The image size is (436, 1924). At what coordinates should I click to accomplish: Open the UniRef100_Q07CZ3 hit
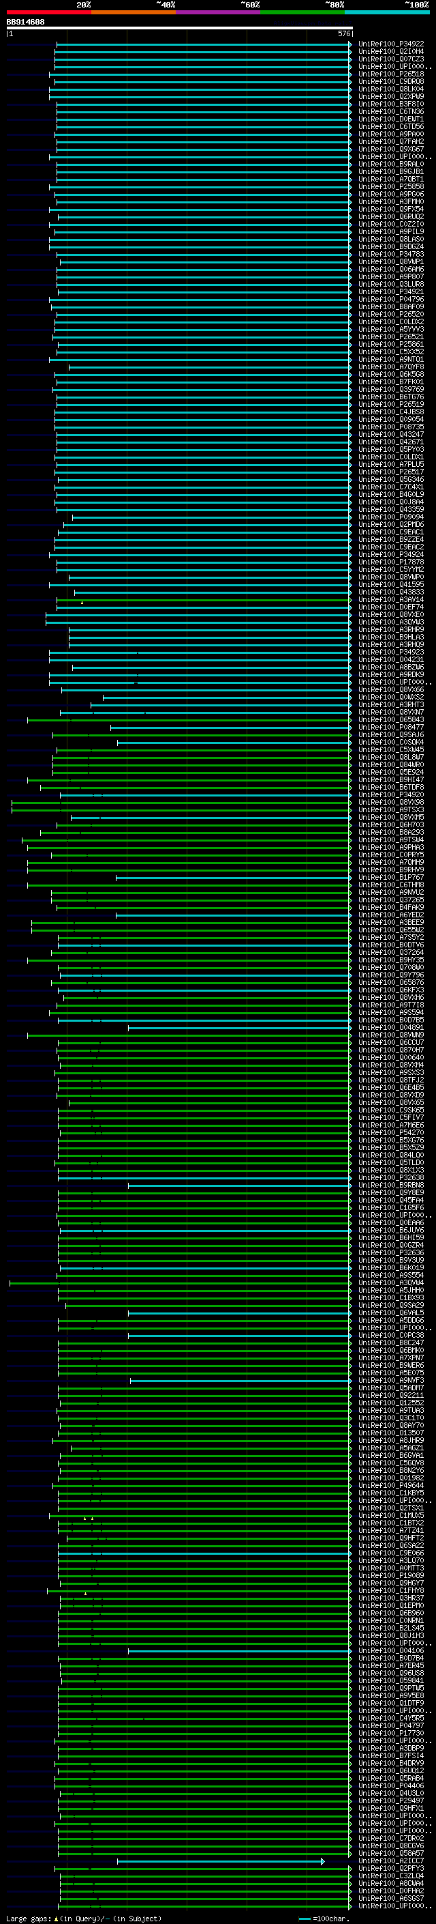(391, 59)
